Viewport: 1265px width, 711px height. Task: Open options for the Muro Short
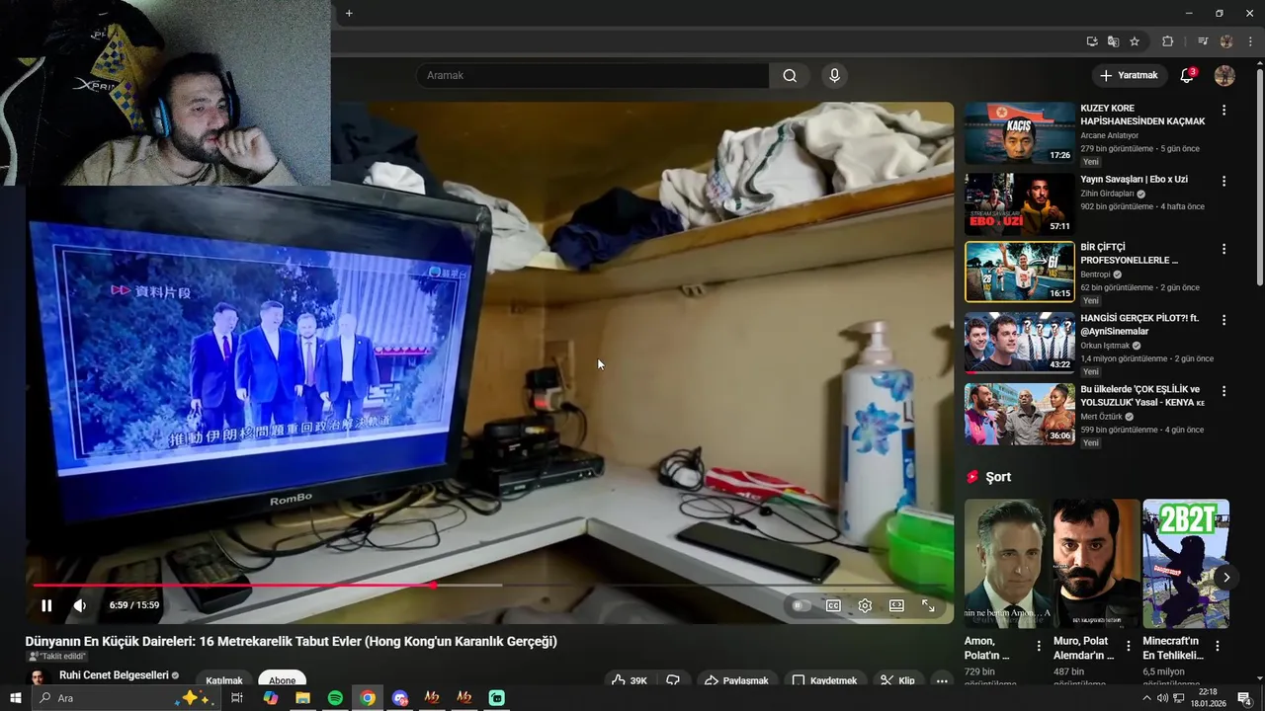[1129, 646]
